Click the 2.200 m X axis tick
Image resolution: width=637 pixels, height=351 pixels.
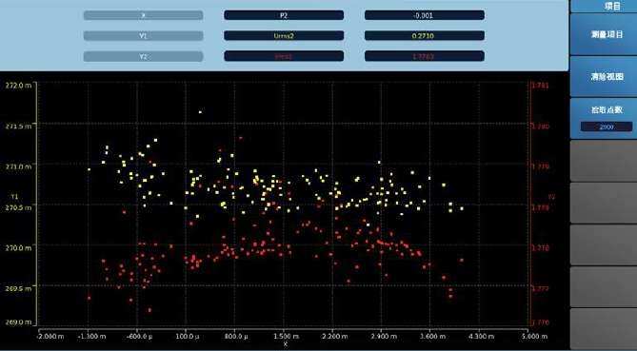335,336
